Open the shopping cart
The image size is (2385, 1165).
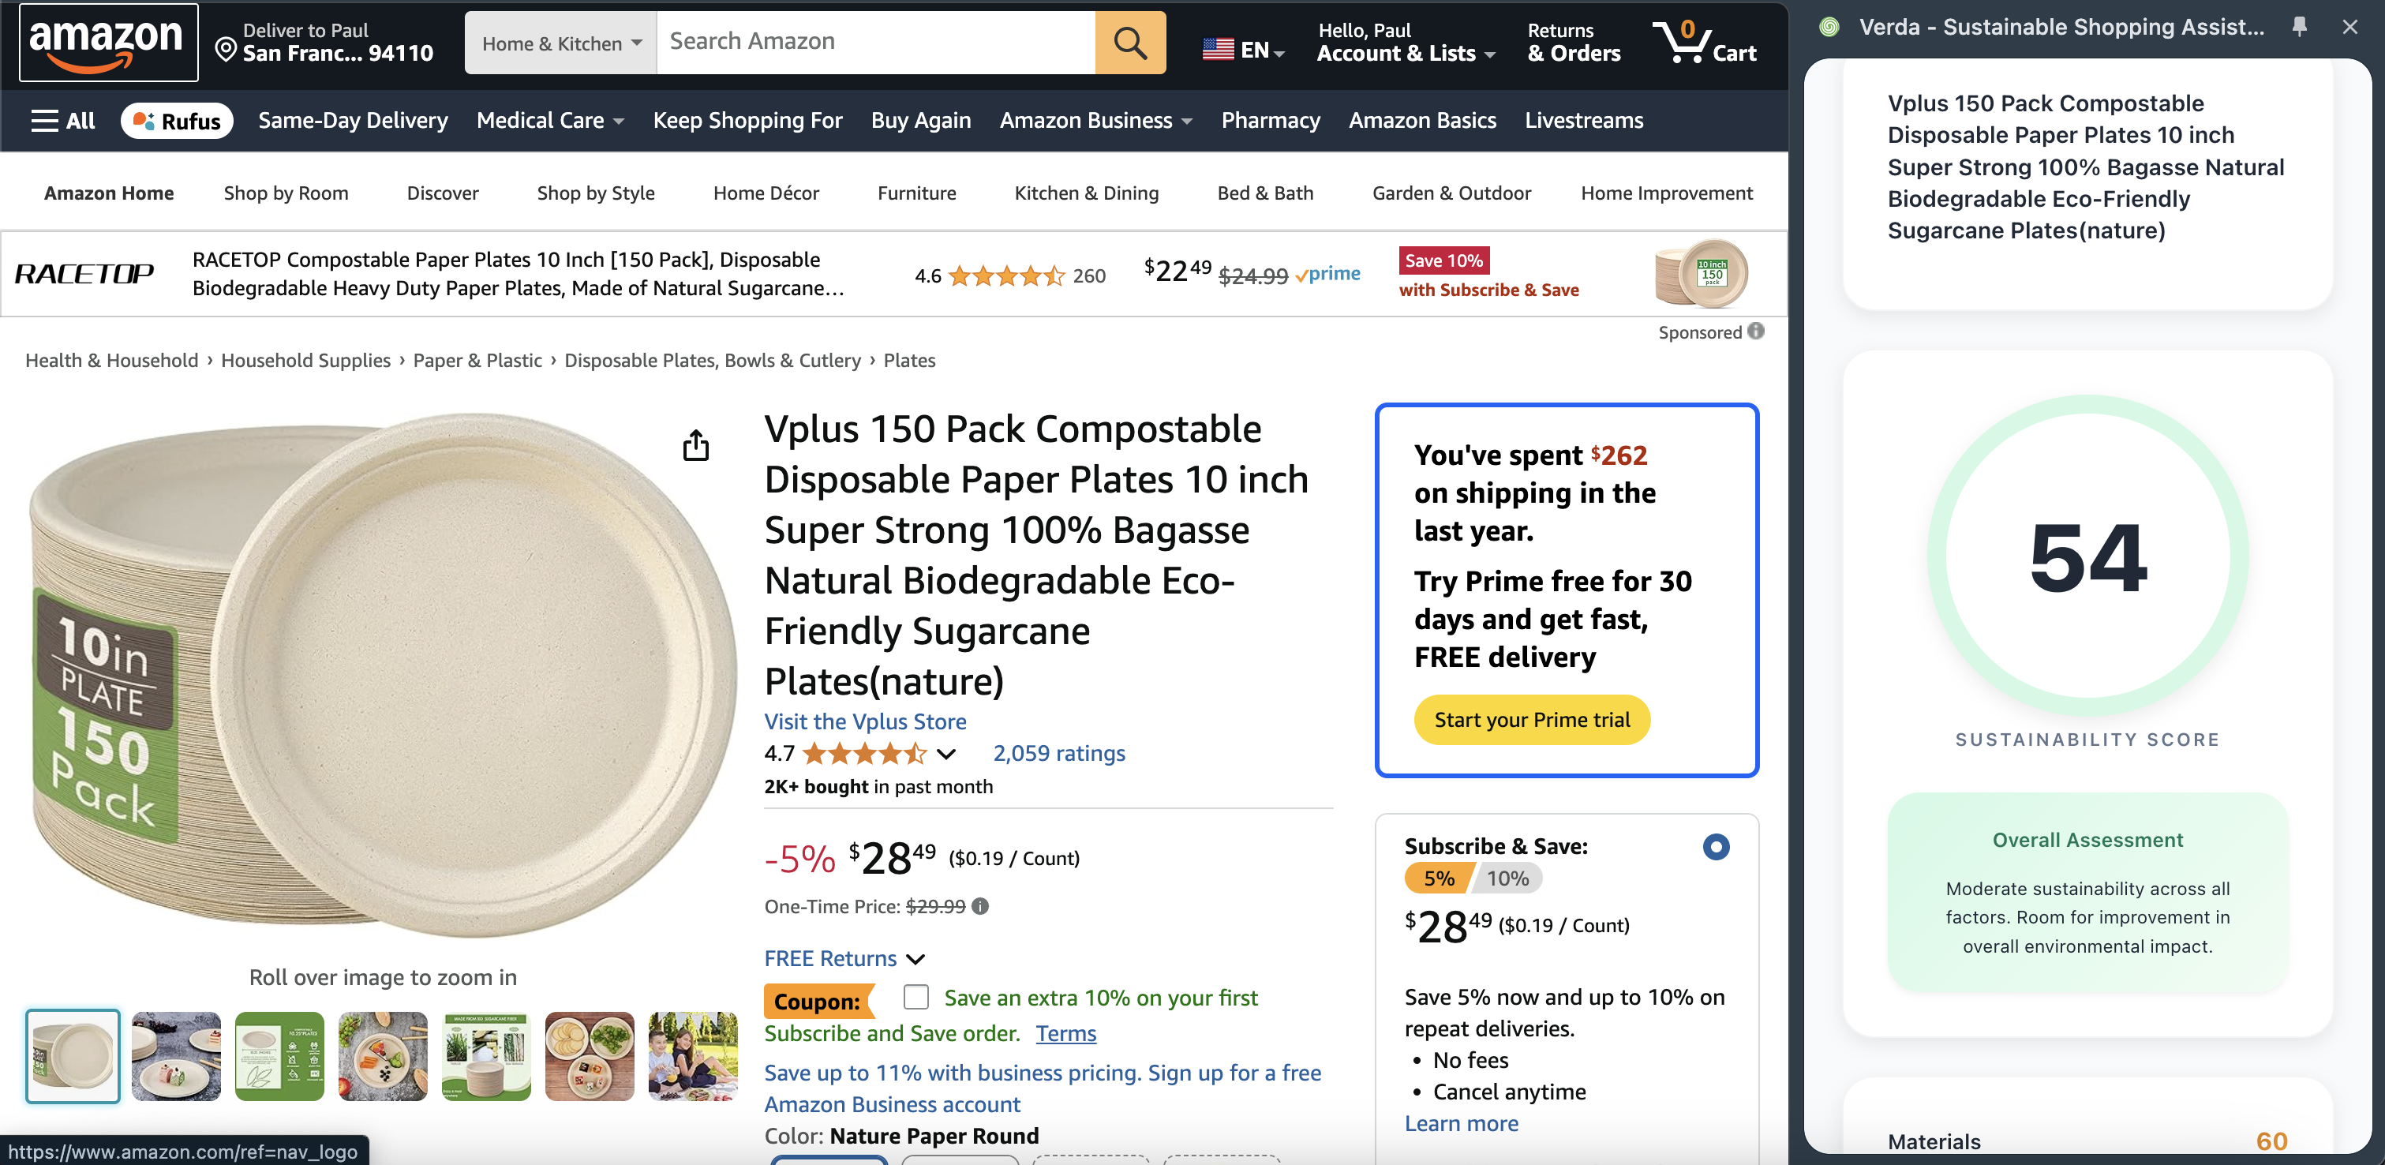[x=1705, y=43]
